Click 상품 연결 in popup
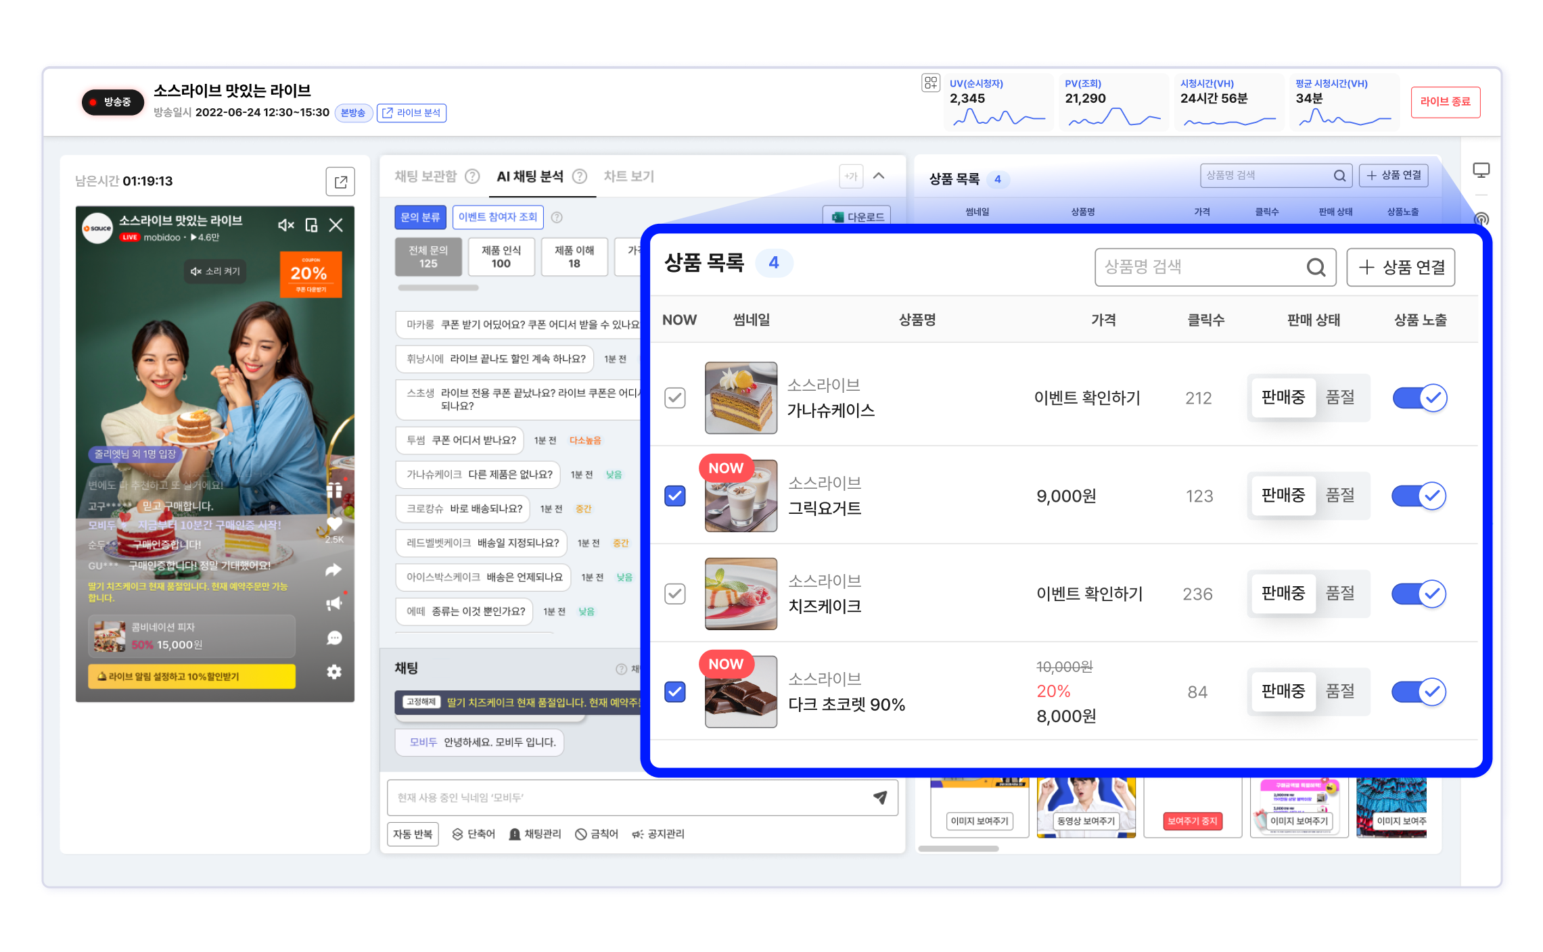The image size is (1543, 952). (x=1400, y=267)
